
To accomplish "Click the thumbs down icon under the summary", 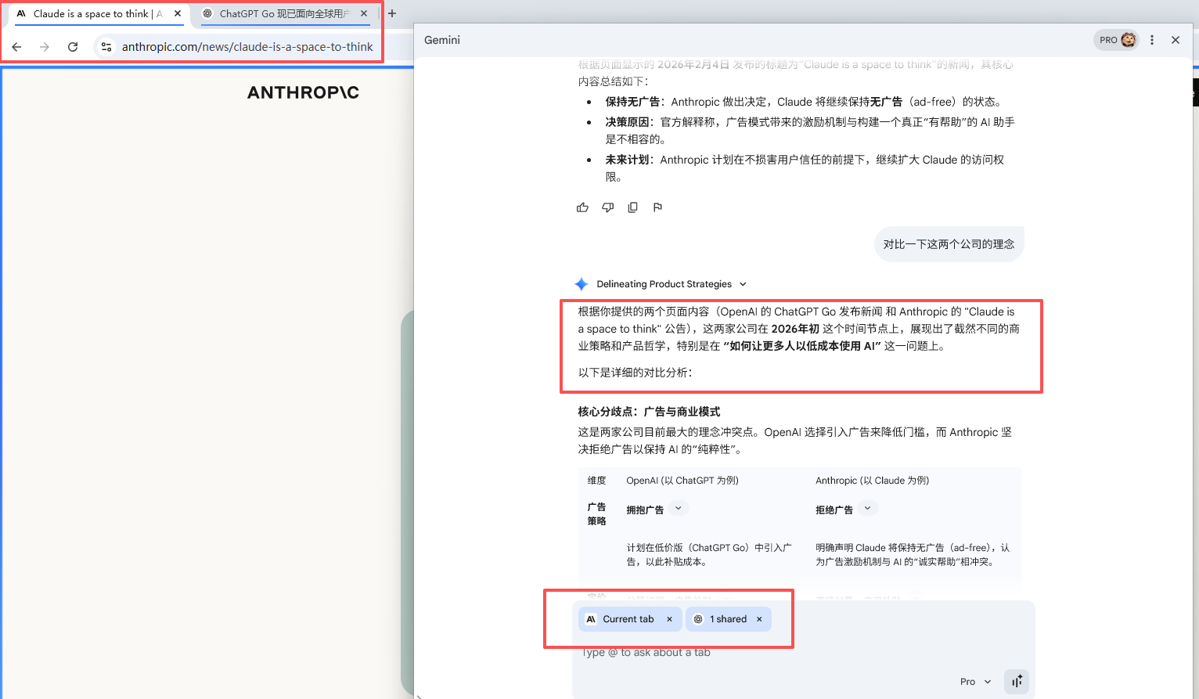I will pyautogui.click(x=607, y=207).
